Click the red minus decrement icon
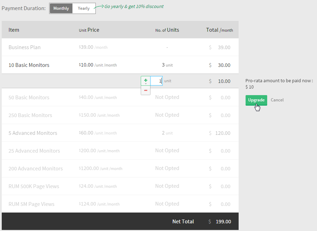The image size is (317, 231). tap(146, 90)
